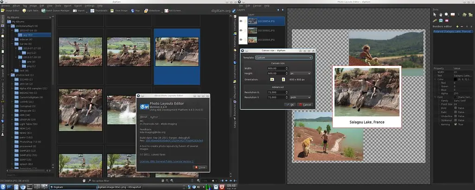This screenshot has height=190, width=475.
Task: Launch the Batch Queue Manager
Action: (x=56, y=11)
